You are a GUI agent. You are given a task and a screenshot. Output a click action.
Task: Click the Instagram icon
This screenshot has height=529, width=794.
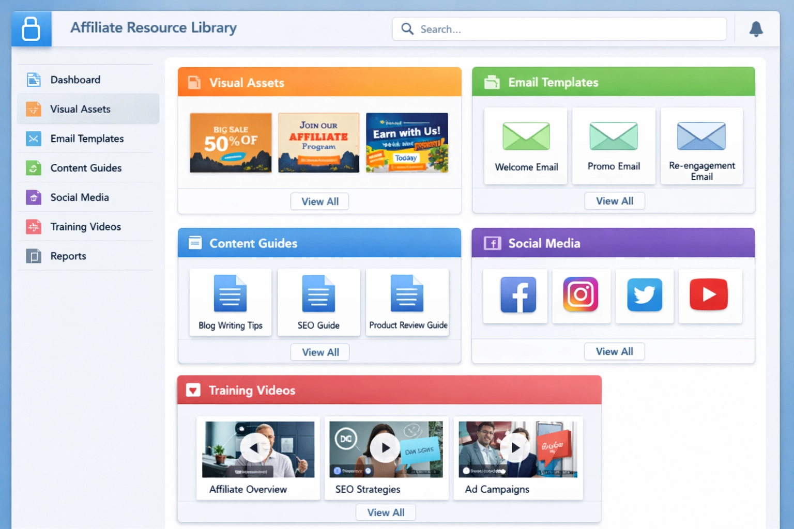pos(581,295)
